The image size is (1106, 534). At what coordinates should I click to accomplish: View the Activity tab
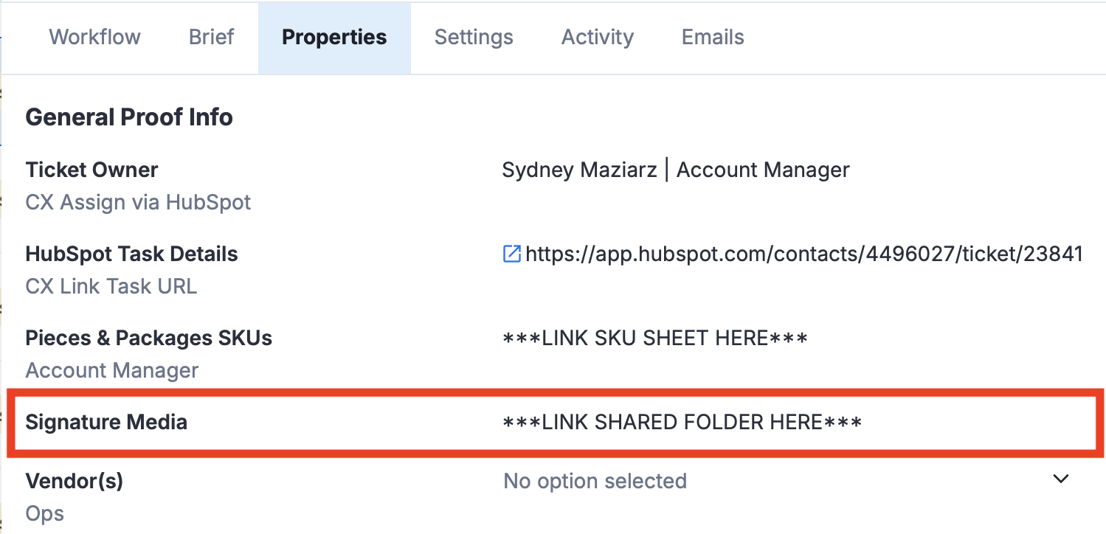pos(597,38)
